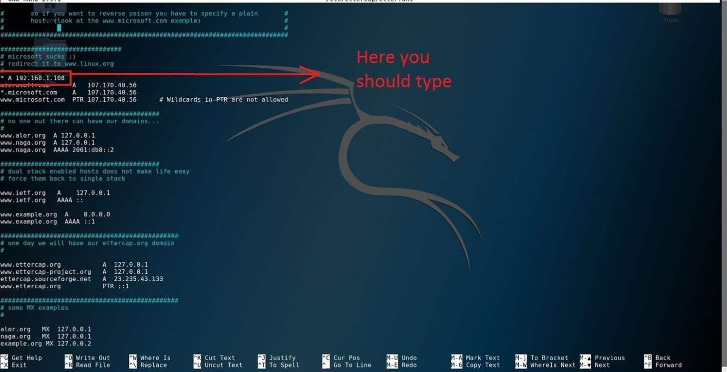727x372 pixels.
Task: Click the 'alor.org MX 127.0.0.1' line
Action: click(x=46, y=329)
